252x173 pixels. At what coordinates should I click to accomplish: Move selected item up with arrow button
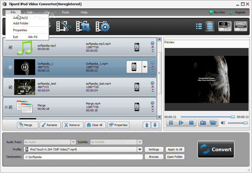(147, 125)
